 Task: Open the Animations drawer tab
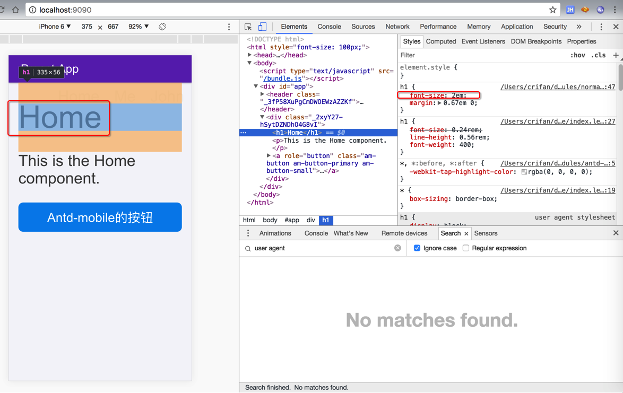pyautogui.click(x=275, y=233)
